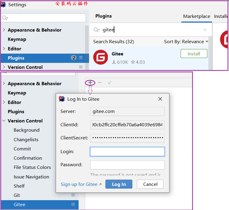
Task: Add a Gitee account with plus icon
Action: [x=90, y=83]
